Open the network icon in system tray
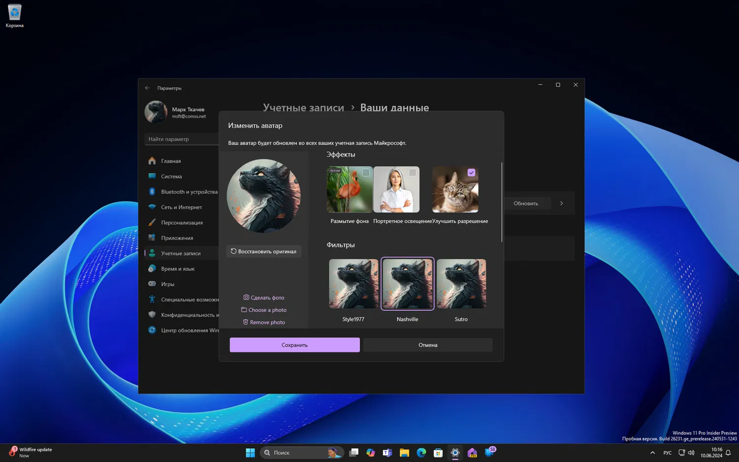 (x=682, y=453)
